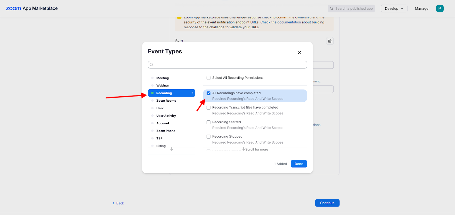Uncheck All Recordings have completed
This screenshot has height=215, width=455.
pyautogui.click(x=208, y=93)
